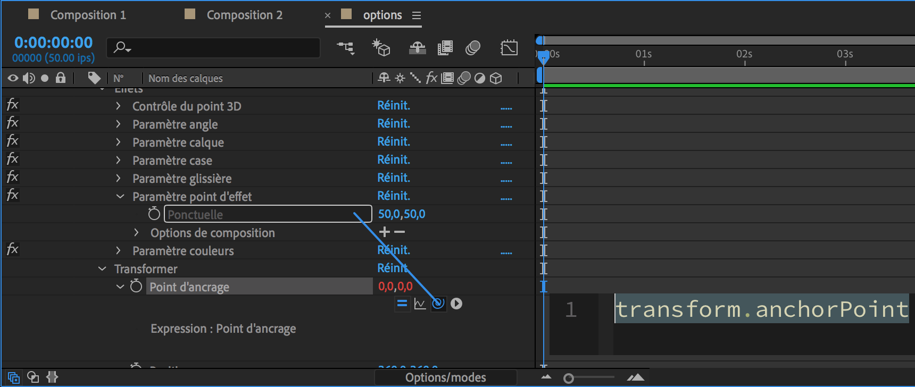Reset Paramètre glissière via Réinit.
Screen dimensions: 915x387
point(394,178)
